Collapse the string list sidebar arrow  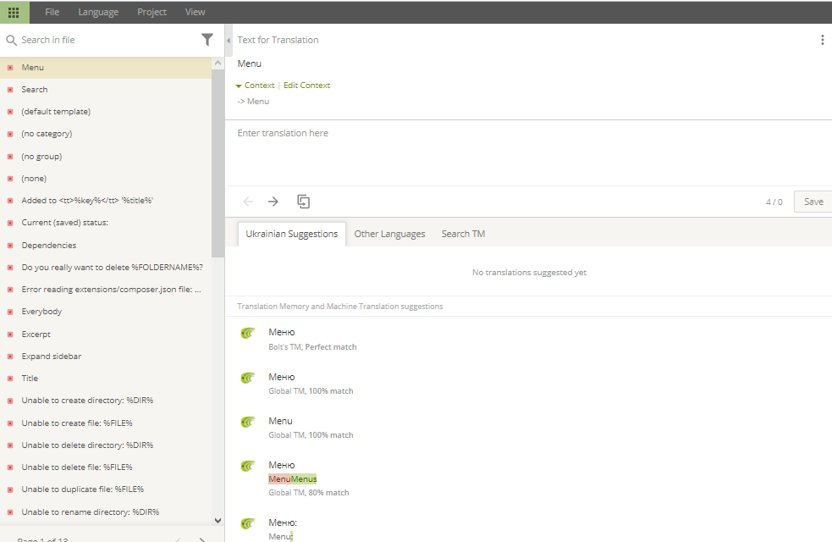[x=229, y=40]
